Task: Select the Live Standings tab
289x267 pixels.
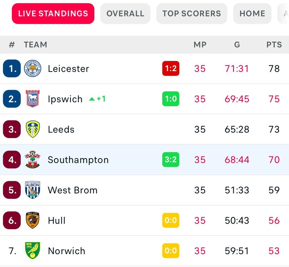Action: (x=53, y=14)
